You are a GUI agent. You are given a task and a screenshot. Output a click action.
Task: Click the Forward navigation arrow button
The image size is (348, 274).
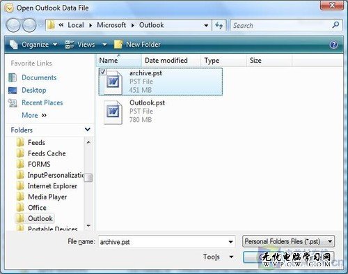(x=29, y=25)
